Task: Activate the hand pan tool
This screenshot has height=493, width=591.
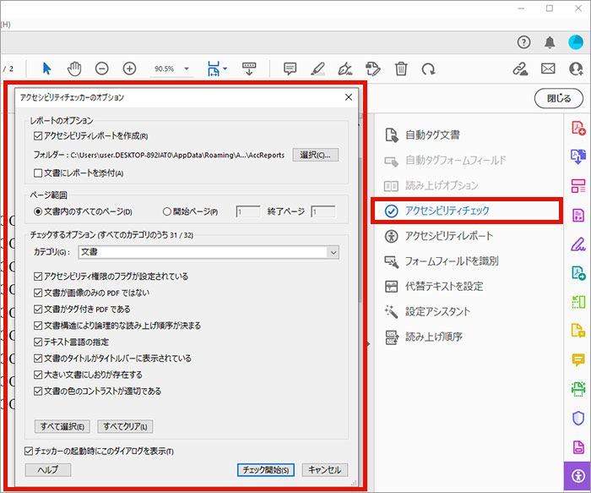Action: click(x=74, y=68)
